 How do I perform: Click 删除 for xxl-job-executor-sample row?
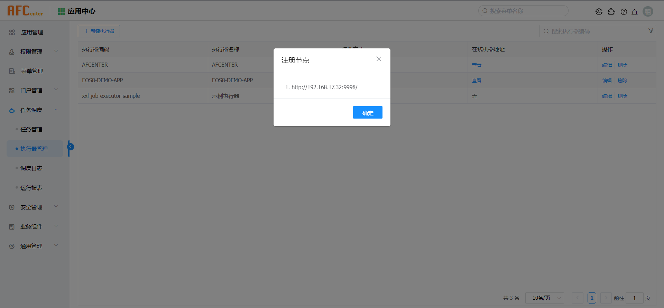pos(622,96)
